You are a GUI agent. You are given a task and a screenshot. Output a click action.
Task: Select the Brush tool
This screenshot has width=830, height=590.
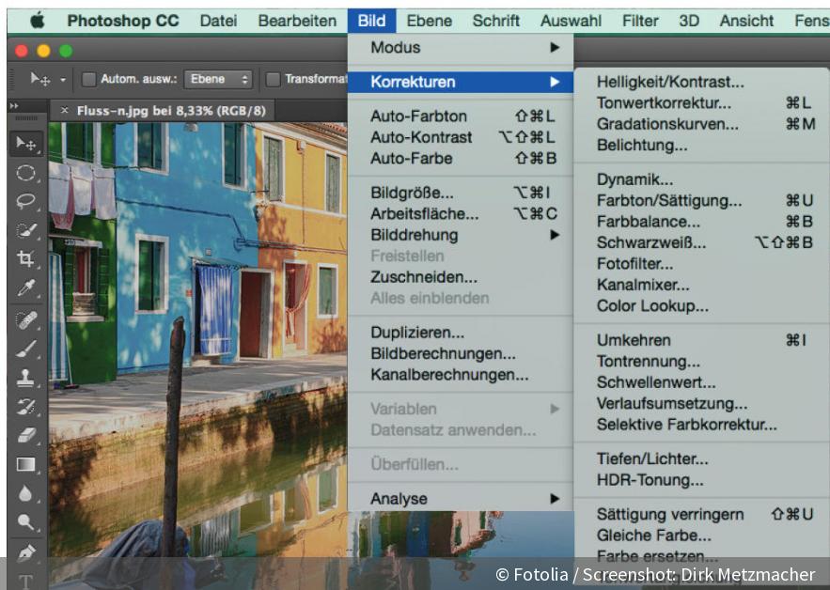(x=25, y=349)
